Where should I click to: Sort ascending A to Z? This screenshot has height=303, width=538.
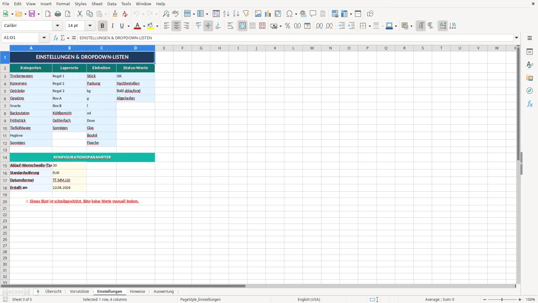pyautogui.click(x=226, y=14)
